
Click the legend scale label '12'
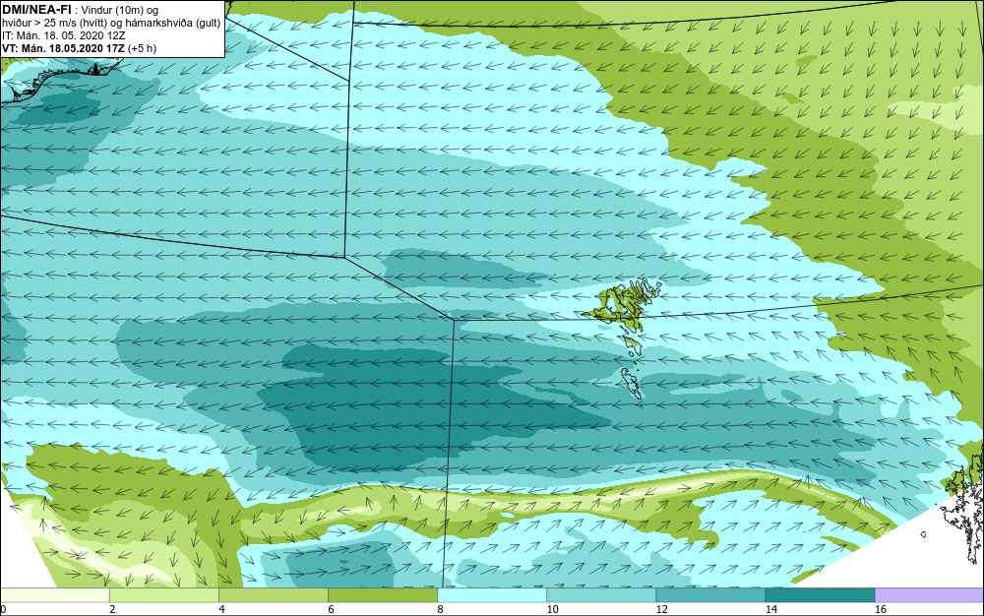tap(661, 609)
